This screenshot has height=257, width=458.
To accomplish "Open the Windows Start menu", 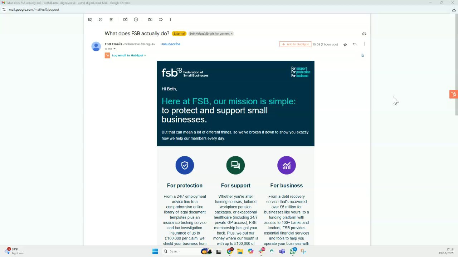I will click(155, 251).
